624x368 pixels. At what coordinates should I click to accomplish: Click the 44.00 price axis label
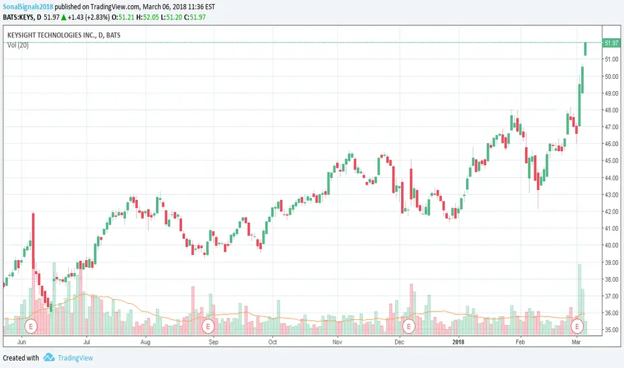(611, 178)
